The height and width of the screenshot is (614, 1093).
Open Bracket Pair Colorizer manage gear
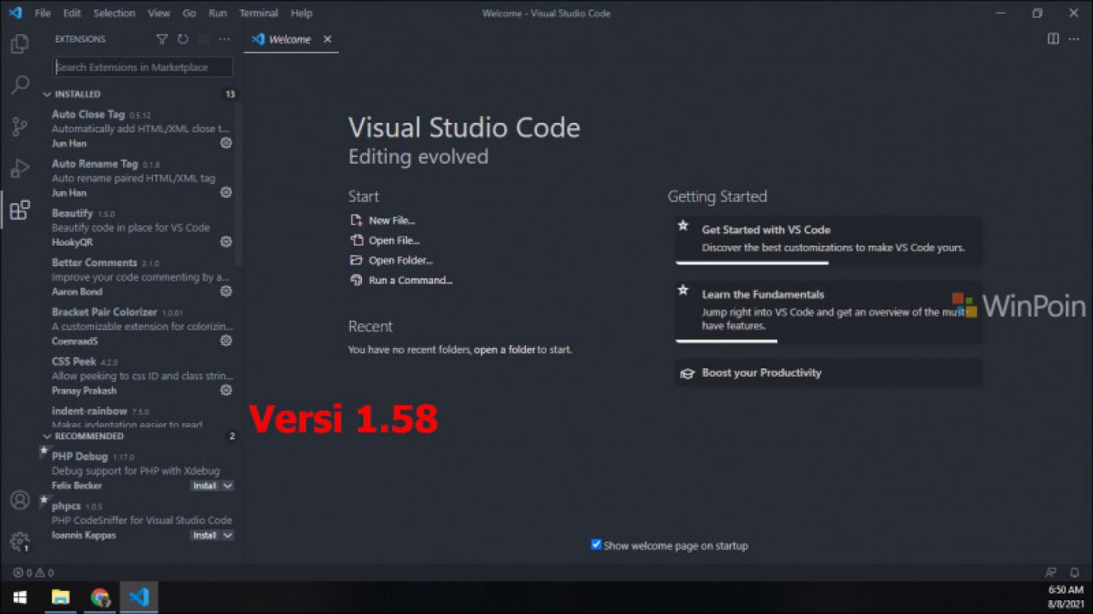tap(226, 341)
